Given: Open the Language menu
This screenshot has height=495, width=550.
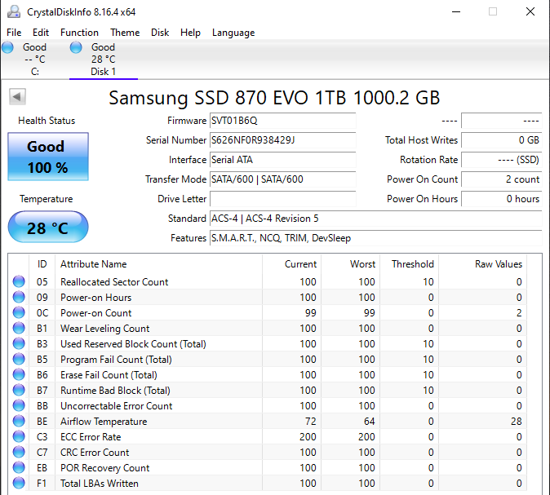Looking at the screenshot, I should click(x=233, y=33).
